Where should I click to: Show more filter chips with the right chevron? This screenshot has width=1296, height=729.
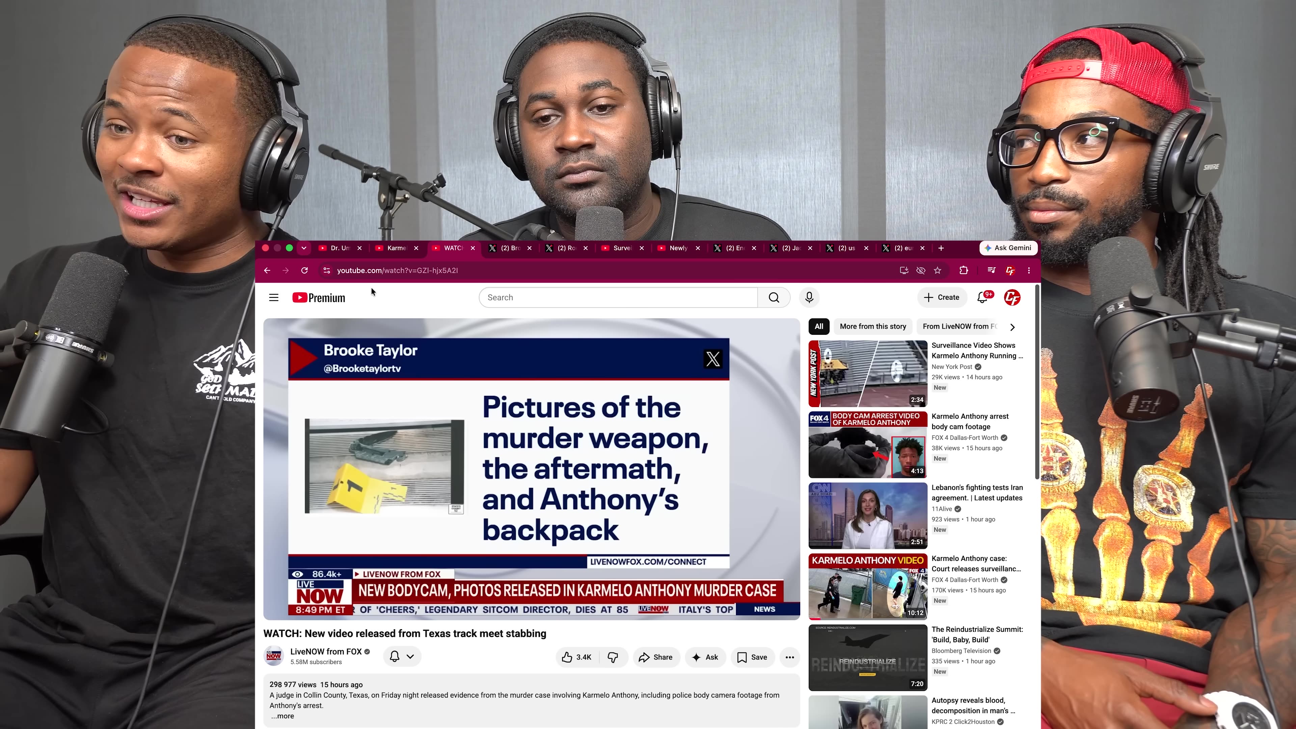pyautogui.click(x=1012, y=326)
